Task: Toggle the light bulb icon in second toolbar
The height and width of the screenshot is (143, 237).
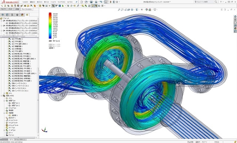Action: click(93, 6)
